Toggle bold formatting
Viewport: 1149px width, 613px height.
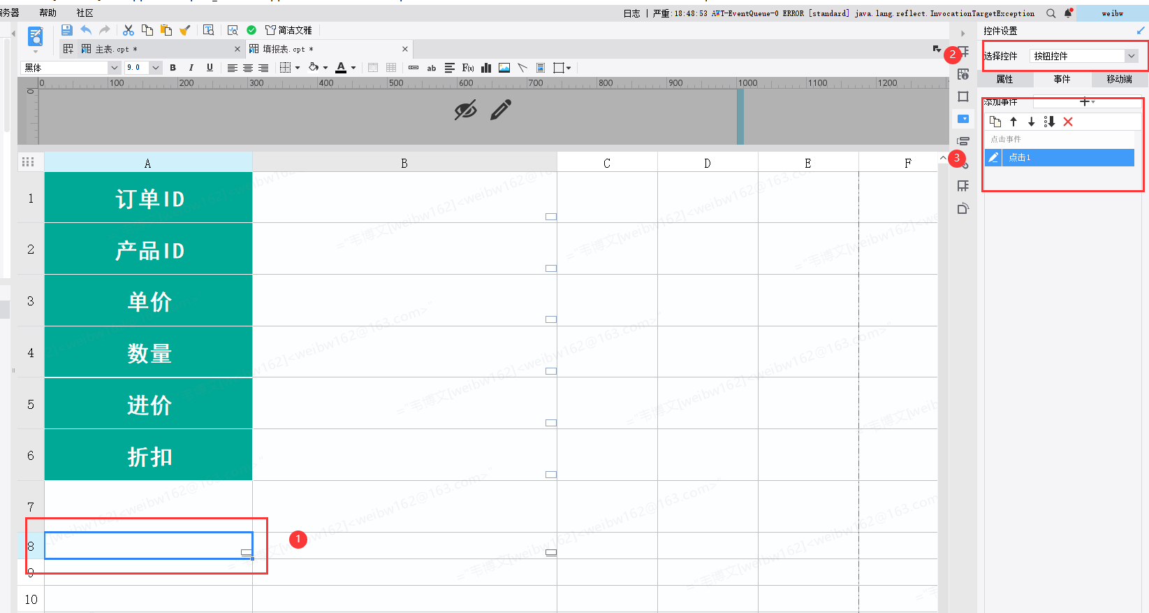click(x=173, y=68)
